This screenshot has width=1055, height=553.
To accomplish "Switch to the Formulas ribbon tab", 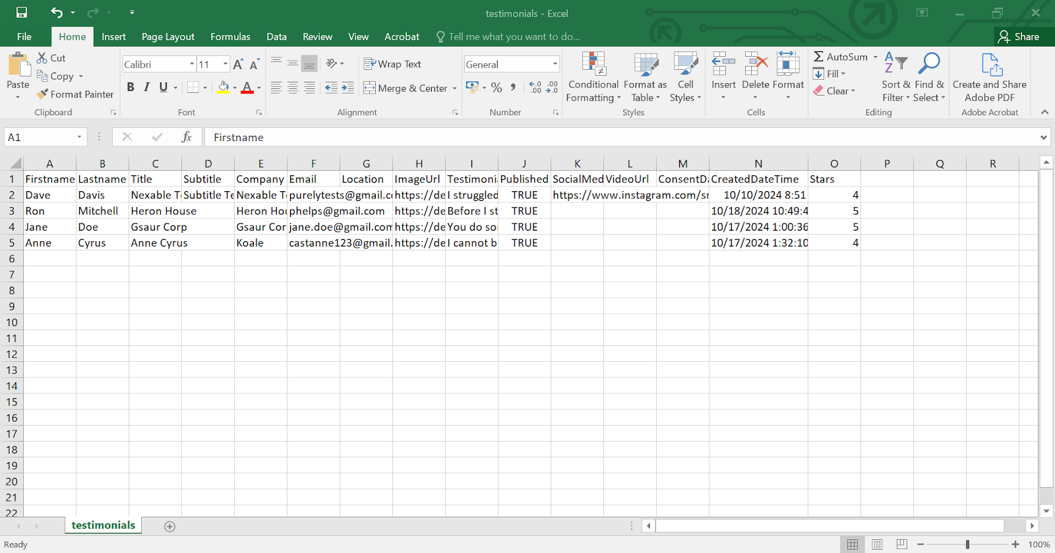I will [x=230, y=37].
